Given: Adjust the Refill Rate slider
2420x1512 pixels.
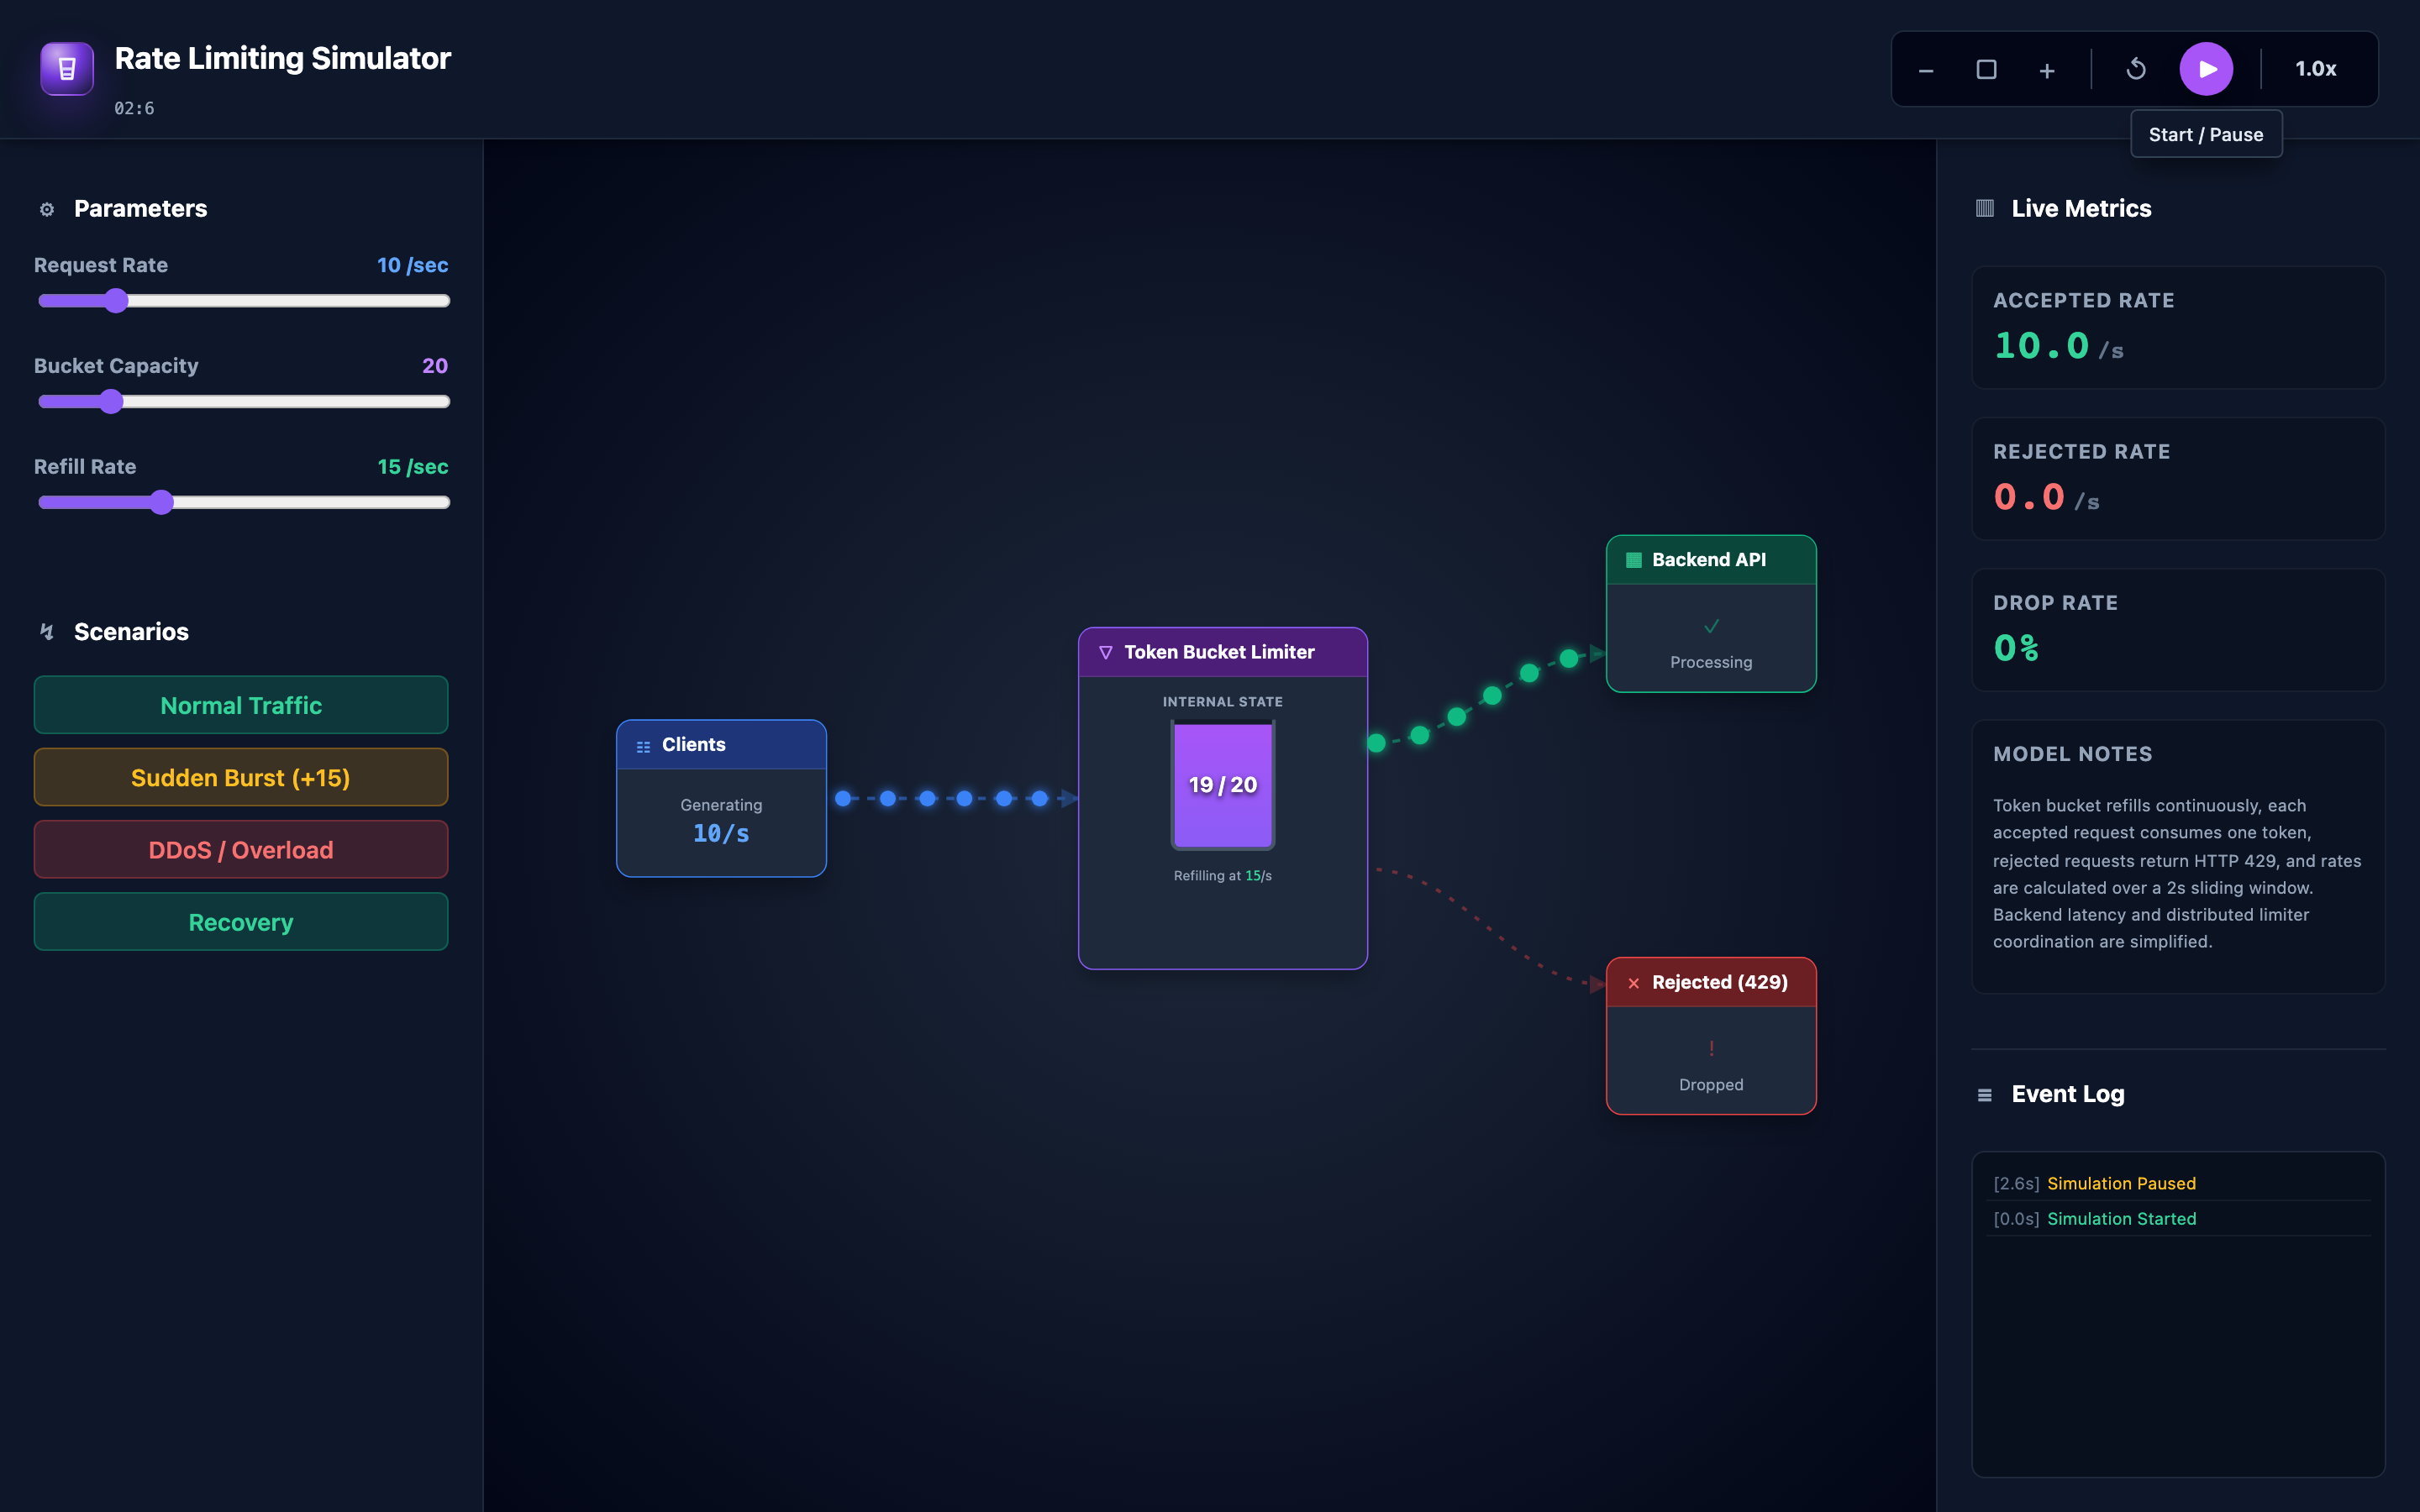Looking at the screenshot, I should pyautogui.click(x=243, y=502).
